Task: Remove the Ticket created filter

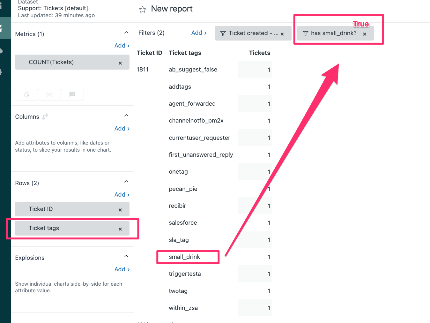Action: [x=282, y=34]
